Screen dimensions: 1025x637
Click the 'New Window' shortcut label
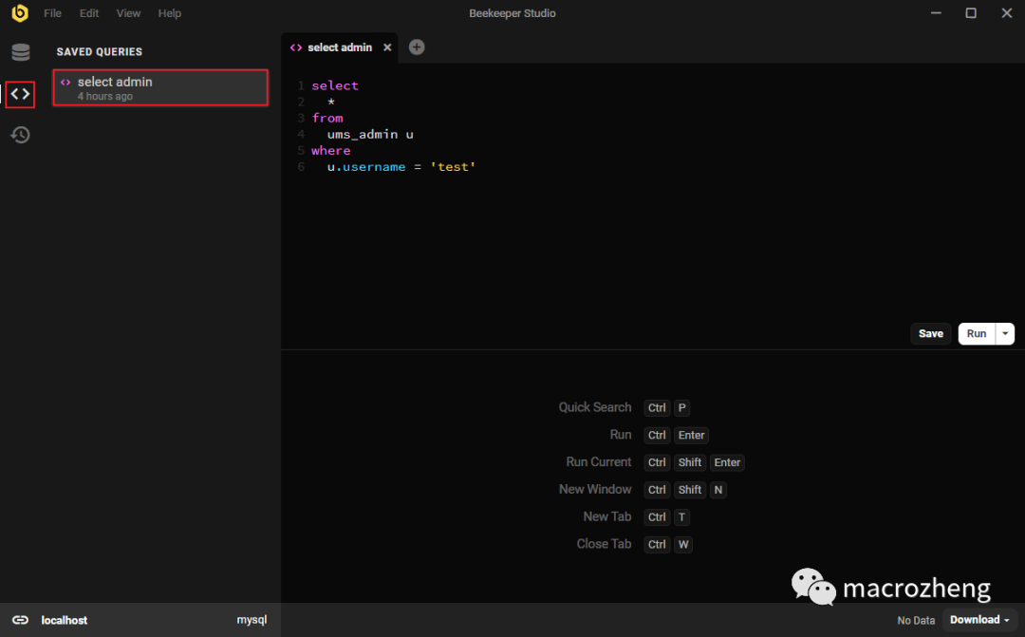(x=595, y=489)
